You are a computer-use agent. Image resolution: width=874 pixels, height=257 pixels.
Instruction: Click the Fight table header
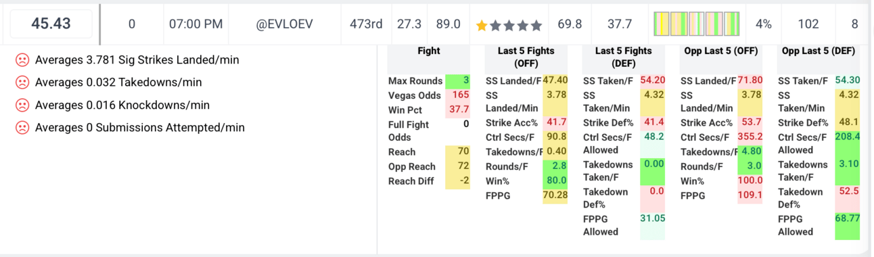coord(429,51)
